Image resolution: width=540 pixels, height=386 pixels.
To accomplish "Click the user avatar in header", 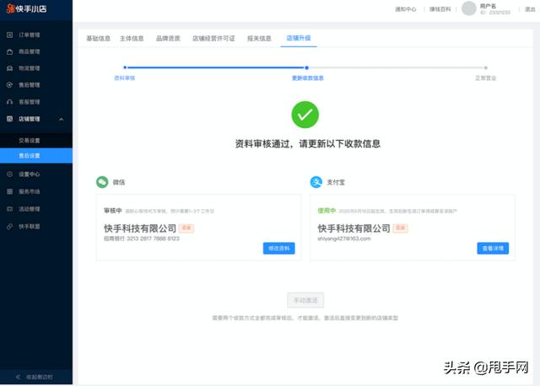I will click(469, 8).
